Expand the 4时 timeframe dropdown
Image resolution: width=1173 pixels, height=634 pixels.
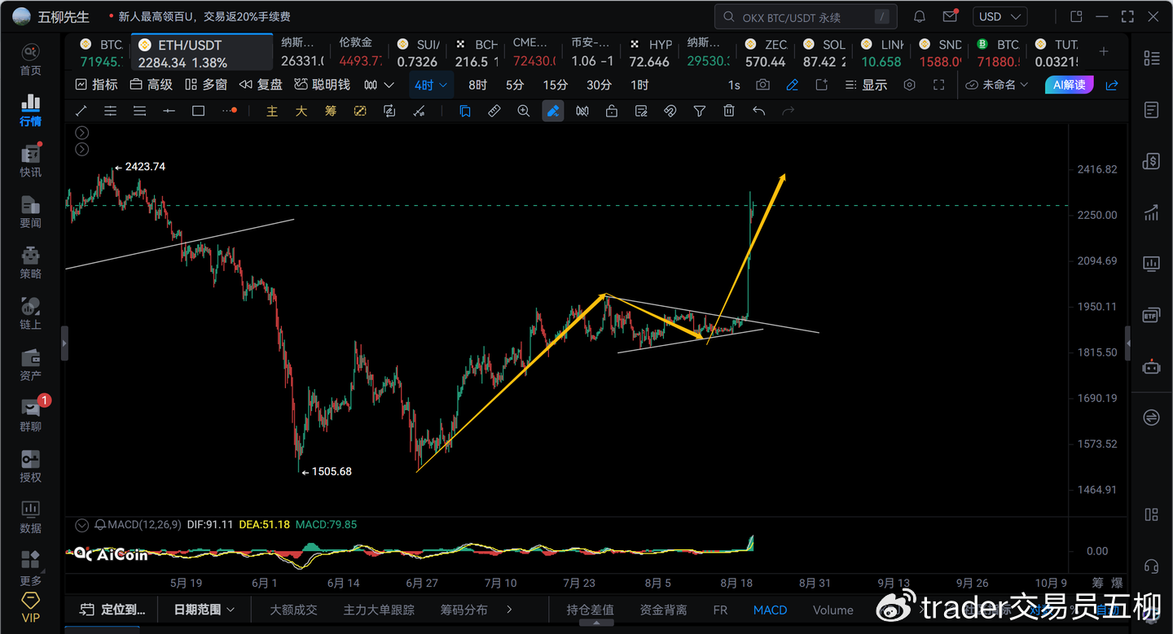432,85
